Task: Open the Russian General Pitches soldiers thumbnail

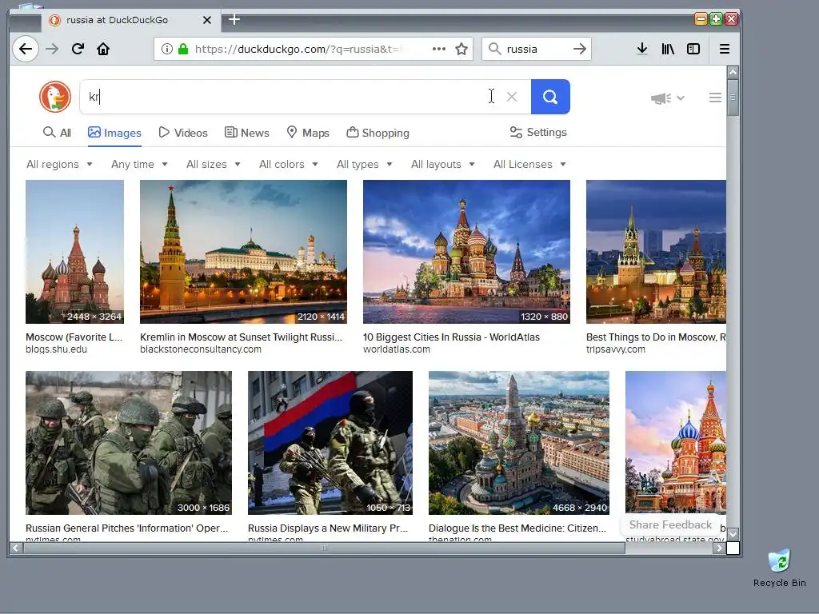Action: coord(129,443)
